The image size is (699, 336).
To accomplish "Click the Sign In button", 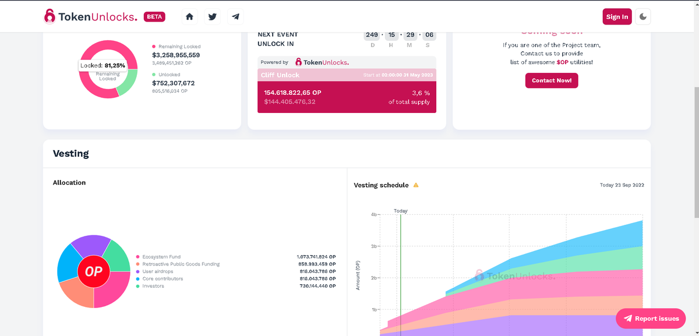I will point(617,17).
